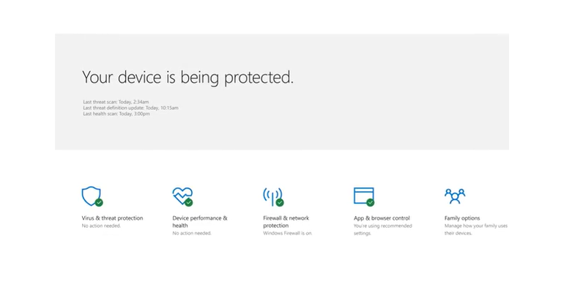This screenshot has height=293, width=564.
Task: Click 'No action needed' under Virus protection
Action: (101, 226)
